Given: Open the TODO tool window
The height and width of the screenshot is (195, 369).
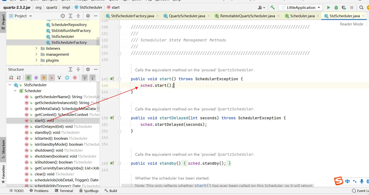Looking at the screenshot, I should 16,191.
